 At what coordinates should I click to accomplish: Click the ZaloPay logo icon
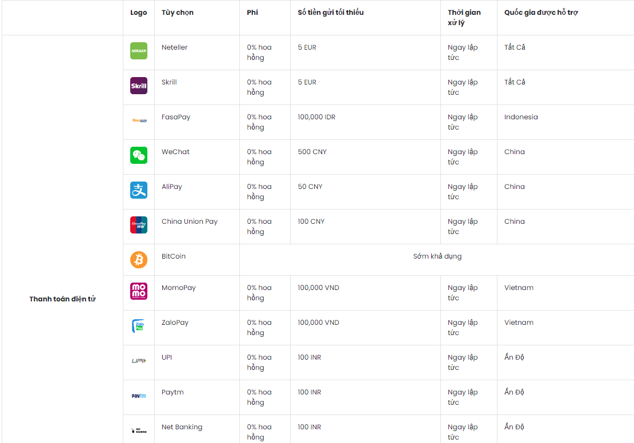(x=139, y=326)
